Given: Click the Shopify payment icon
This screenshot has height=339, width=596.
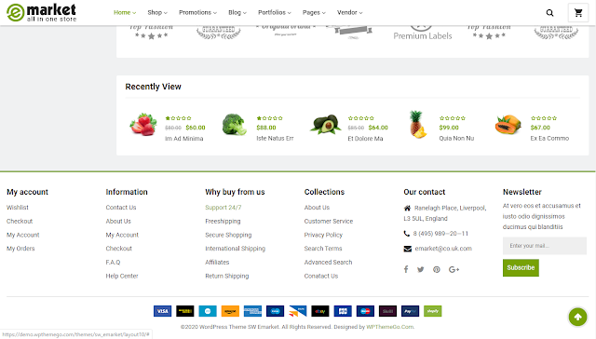Looking at the screenshot, I should (432, 311).
